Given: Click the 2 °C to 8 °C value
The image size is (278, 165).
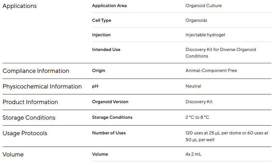Looking at the screenshot, I should pyautogui.click(x=197, y=117).
